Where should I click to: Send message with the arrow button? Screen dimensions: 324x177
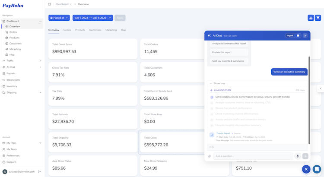click(305, 156)
